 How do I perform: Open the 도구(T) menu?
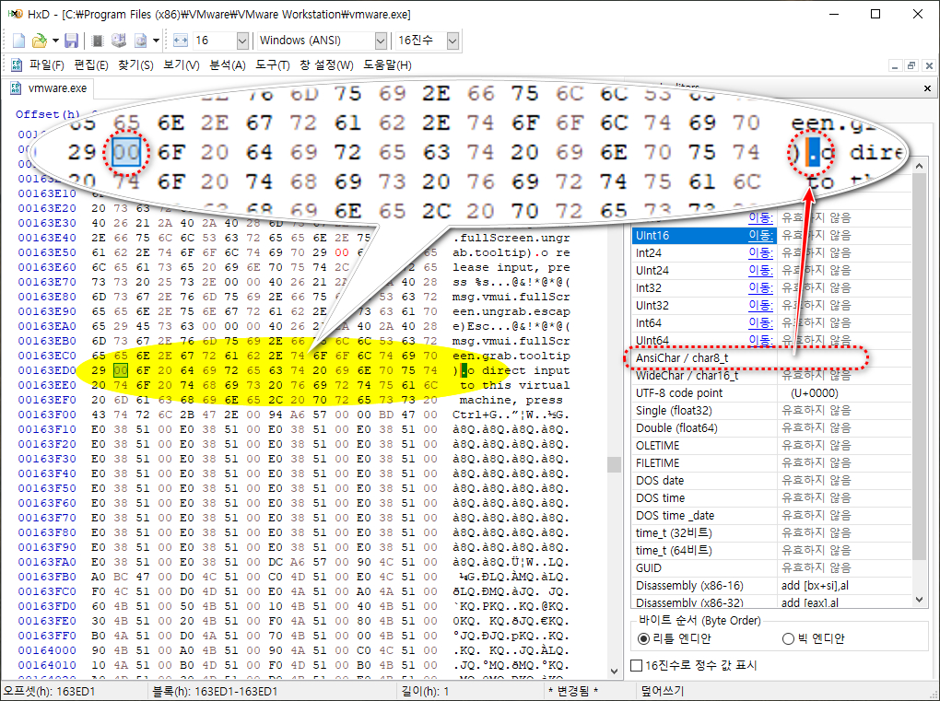[272, 64]
